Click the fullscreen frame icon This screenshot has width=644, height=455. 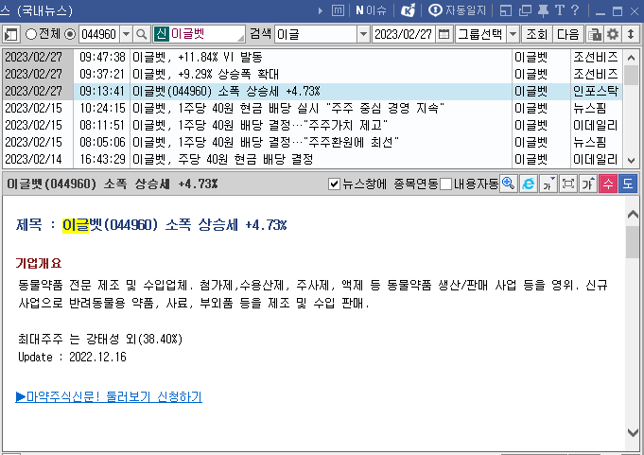[568, 184]
